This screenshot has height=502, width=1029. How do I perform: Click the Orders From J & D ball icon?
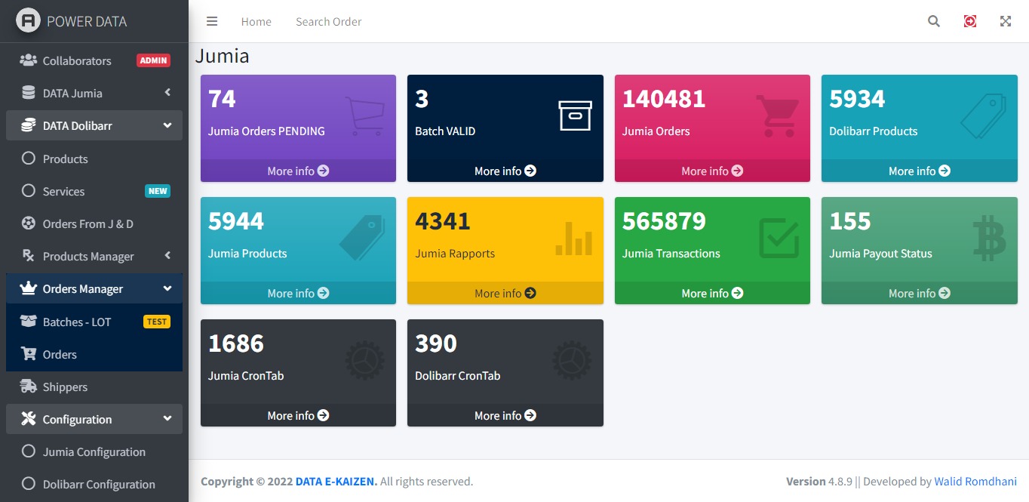click(29, 223)
